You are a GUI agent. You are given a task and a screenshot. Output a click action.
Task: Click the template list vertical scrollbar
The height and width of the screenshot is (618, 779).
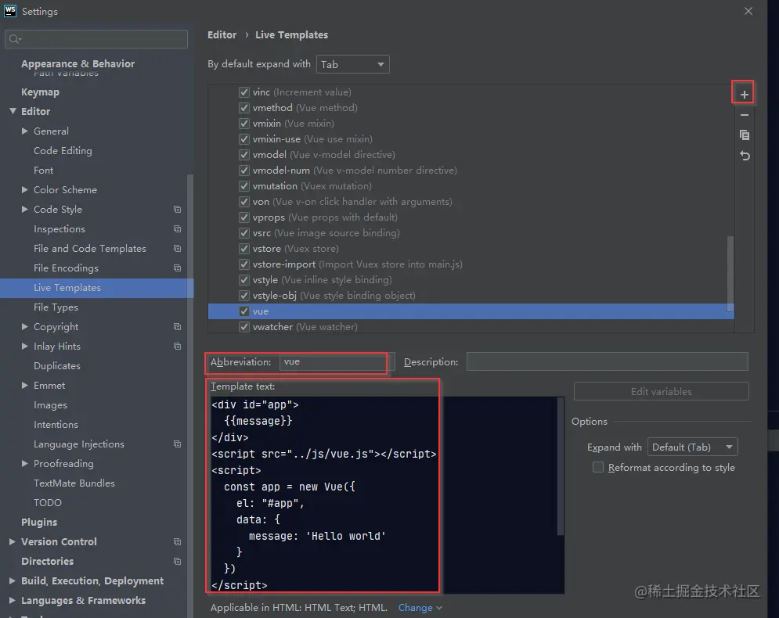click(x=730, y=273)
